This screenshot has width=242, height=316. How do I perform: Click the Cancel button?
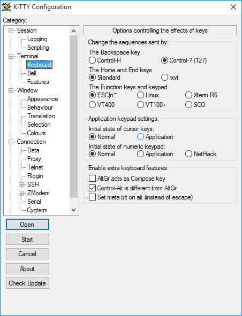point(27,254)
